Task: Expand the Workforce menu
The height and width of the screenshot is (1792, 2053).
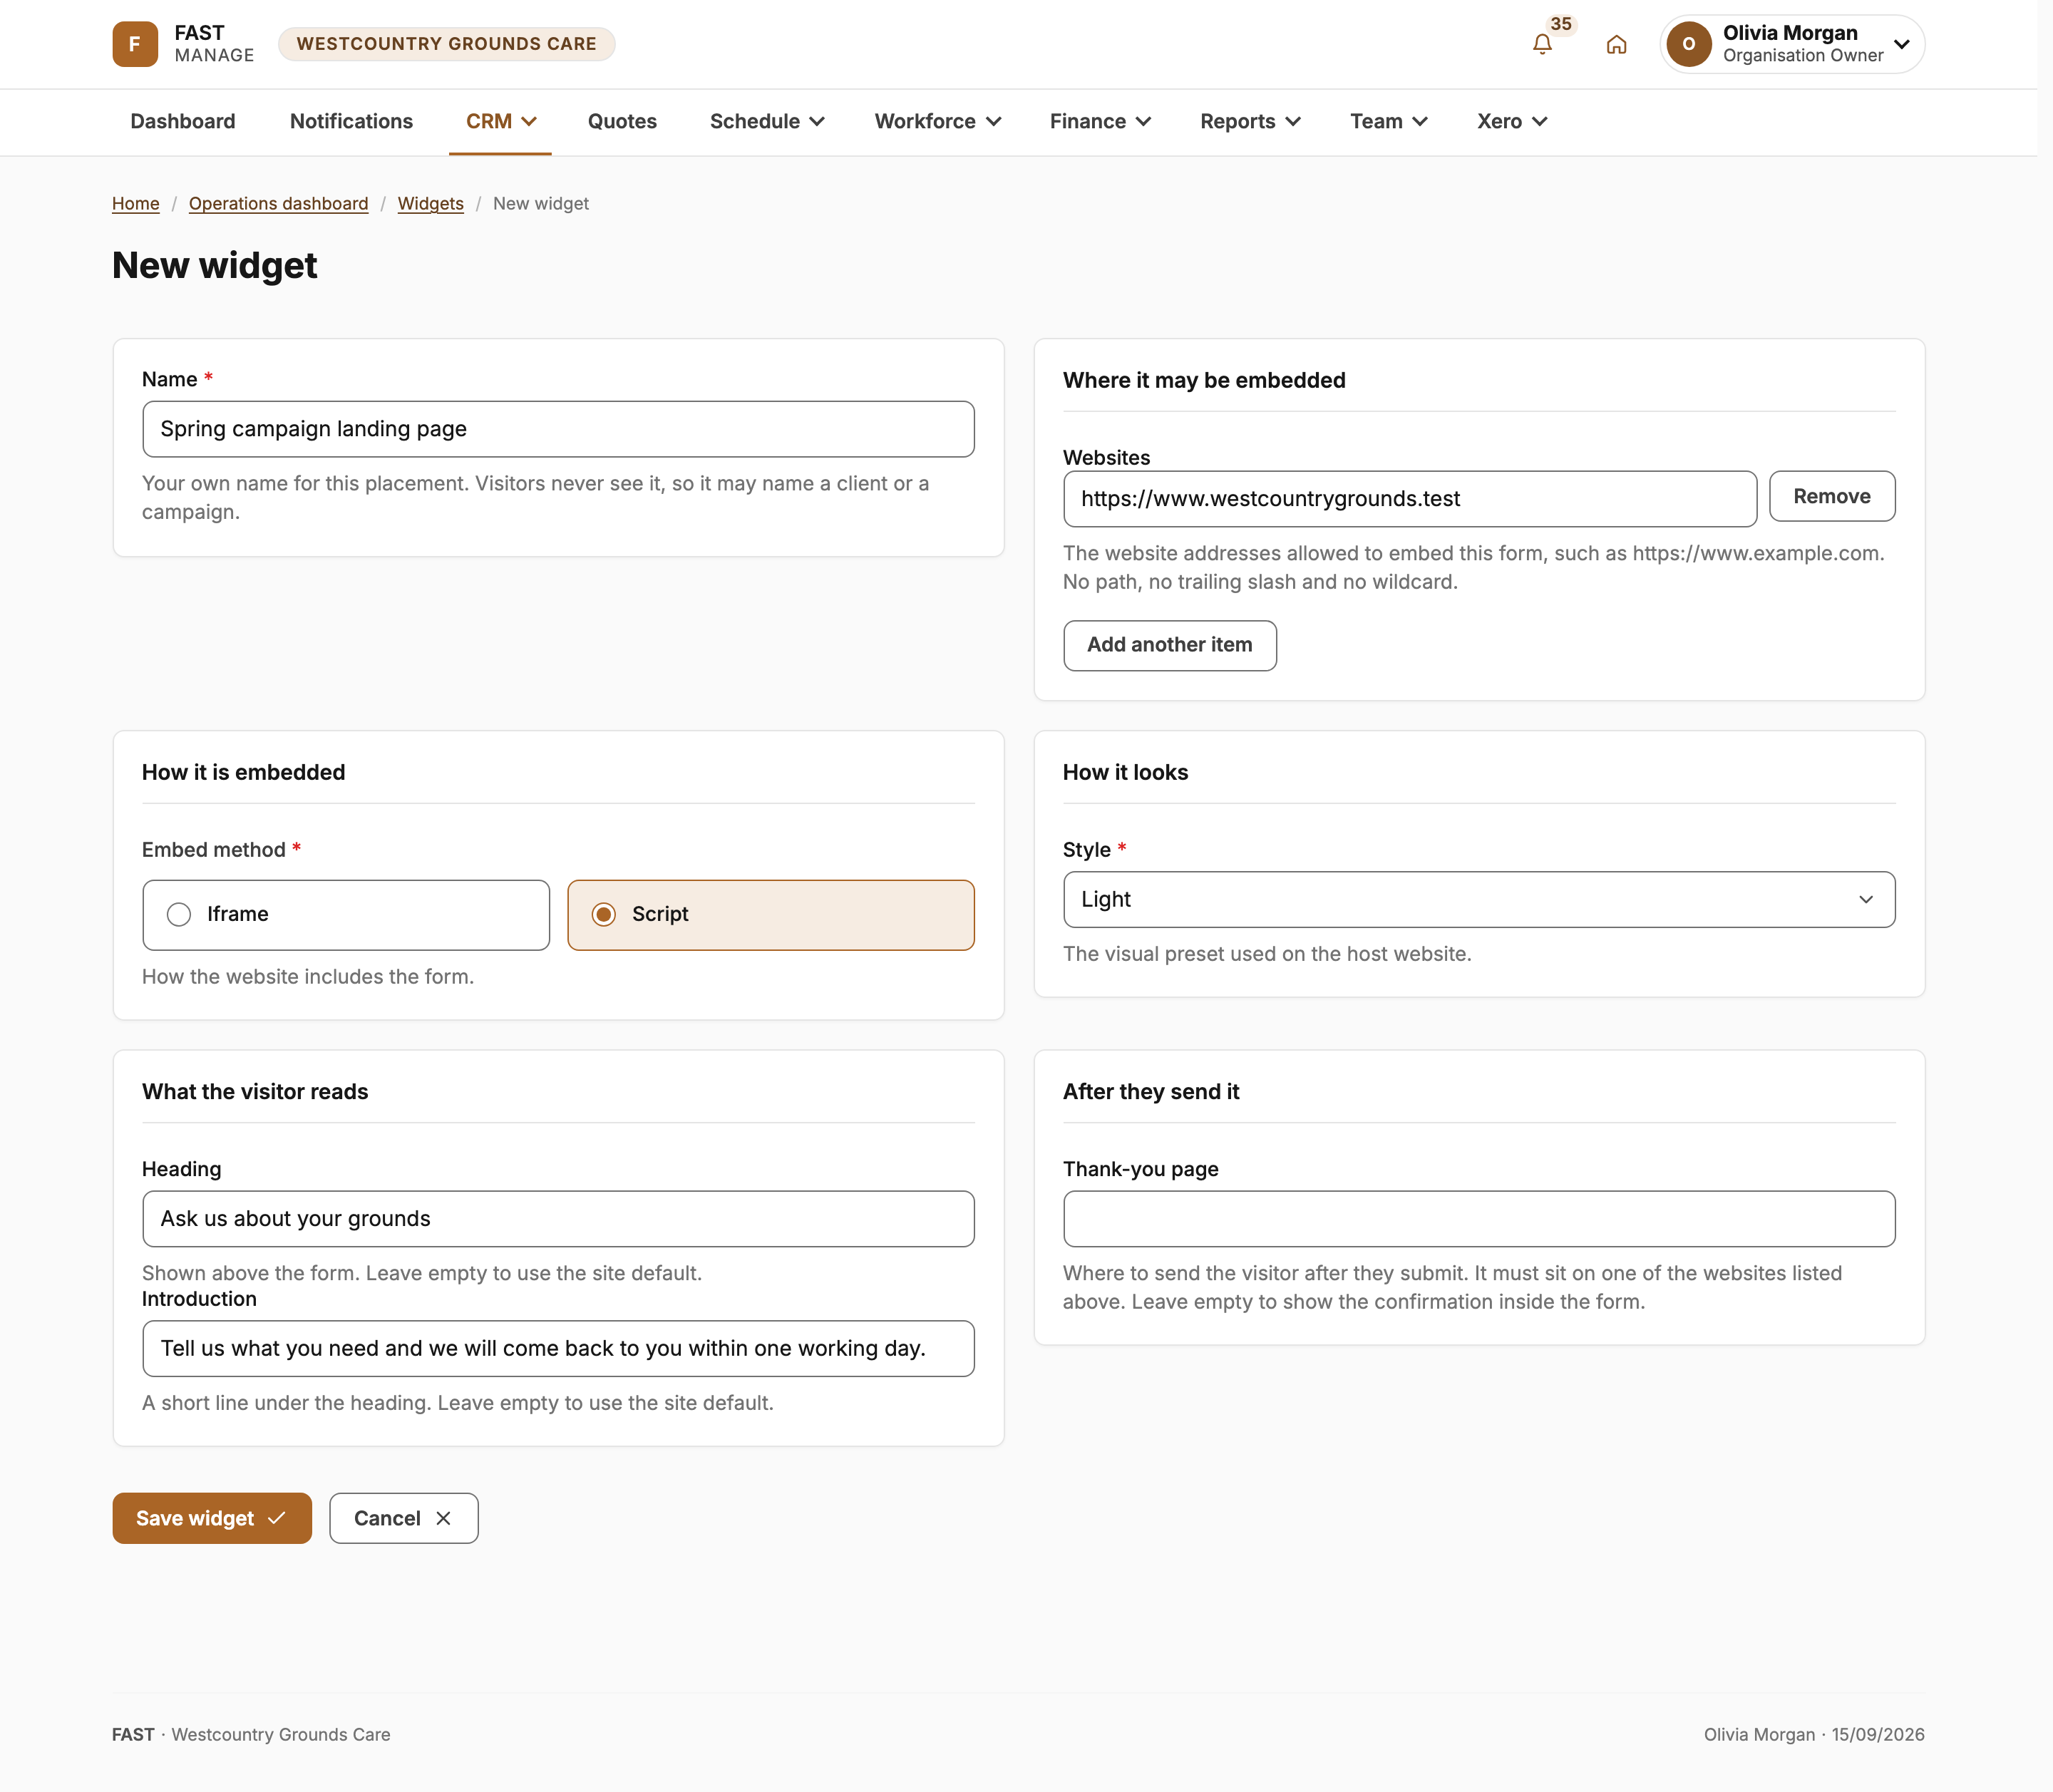Action: [x=937, y=121]
